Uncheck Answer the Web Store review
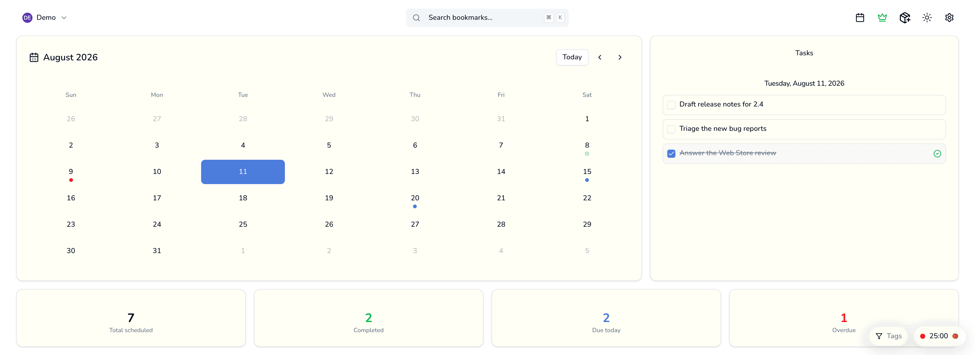The image size is (975, 355). (671, 153)
